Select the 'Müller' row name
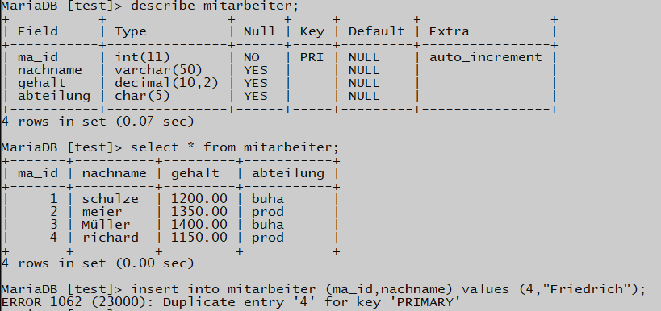661x311 pixels. [106, 225]
